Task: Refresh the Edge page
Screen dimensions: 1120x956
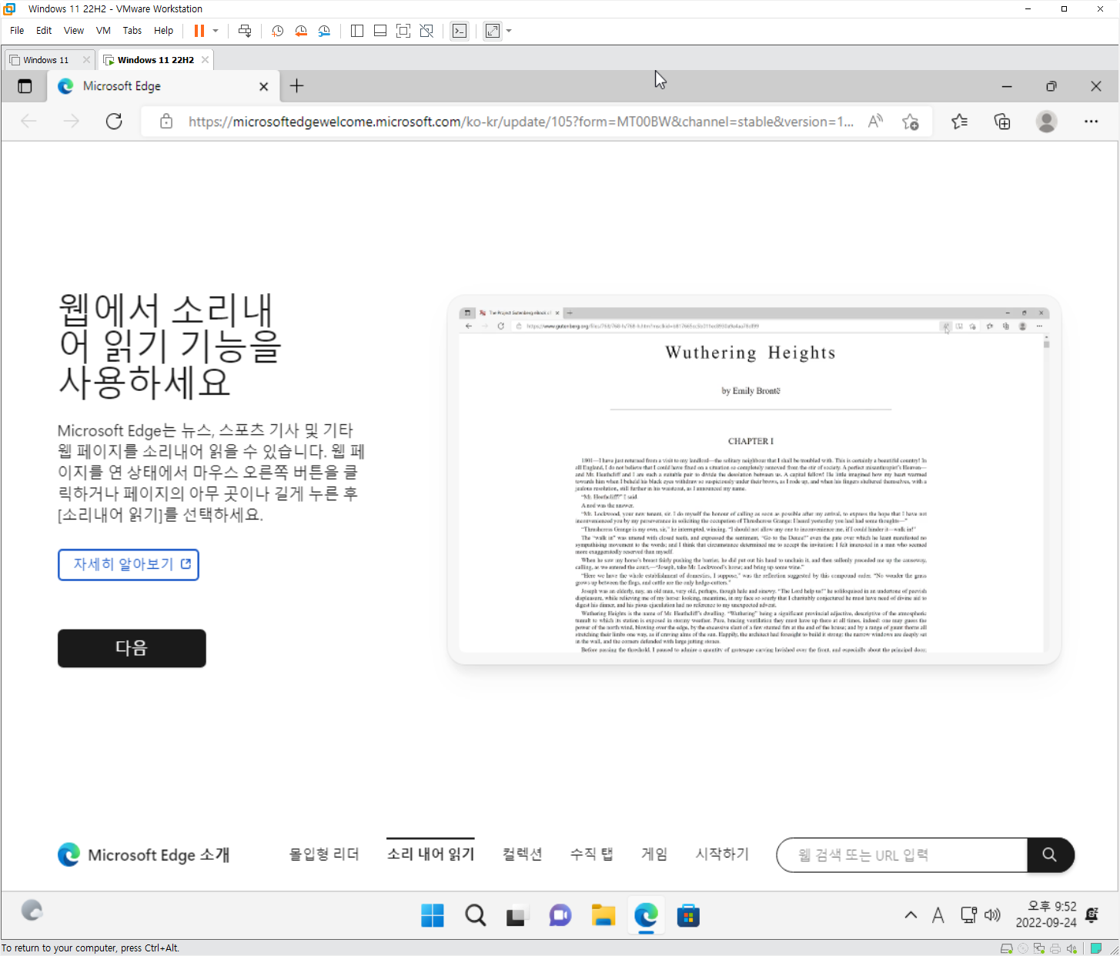Action: coord(114,121)
